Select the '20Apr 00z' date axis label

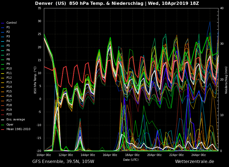(x=154, y=155)
